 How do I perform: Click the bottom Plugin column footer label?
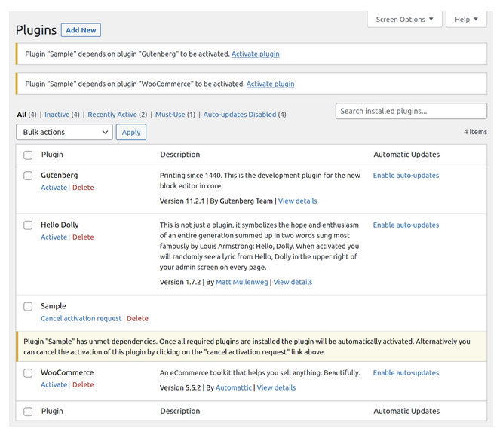click(52, 411)
